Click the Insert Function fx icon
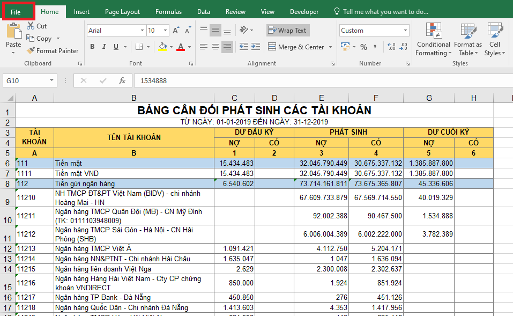The image size is (513, 316). coord(122,80)
